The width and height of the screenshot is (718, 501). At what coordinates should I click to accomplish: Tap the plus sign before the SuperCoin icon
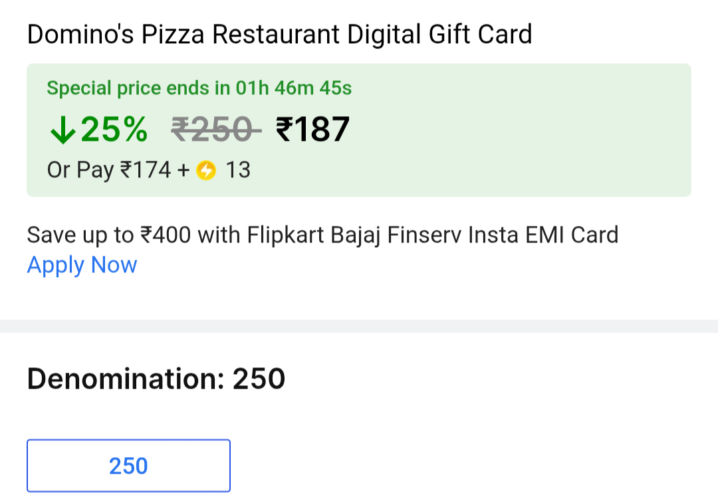tap(183, 171)
